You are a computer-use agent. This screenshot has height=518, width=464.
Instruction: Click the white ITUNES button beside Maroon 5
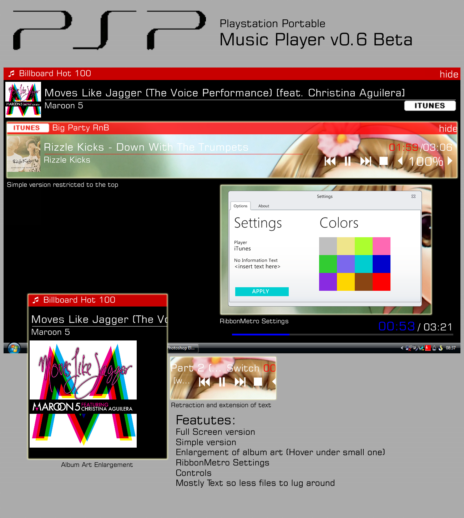(x=430, y=106)
